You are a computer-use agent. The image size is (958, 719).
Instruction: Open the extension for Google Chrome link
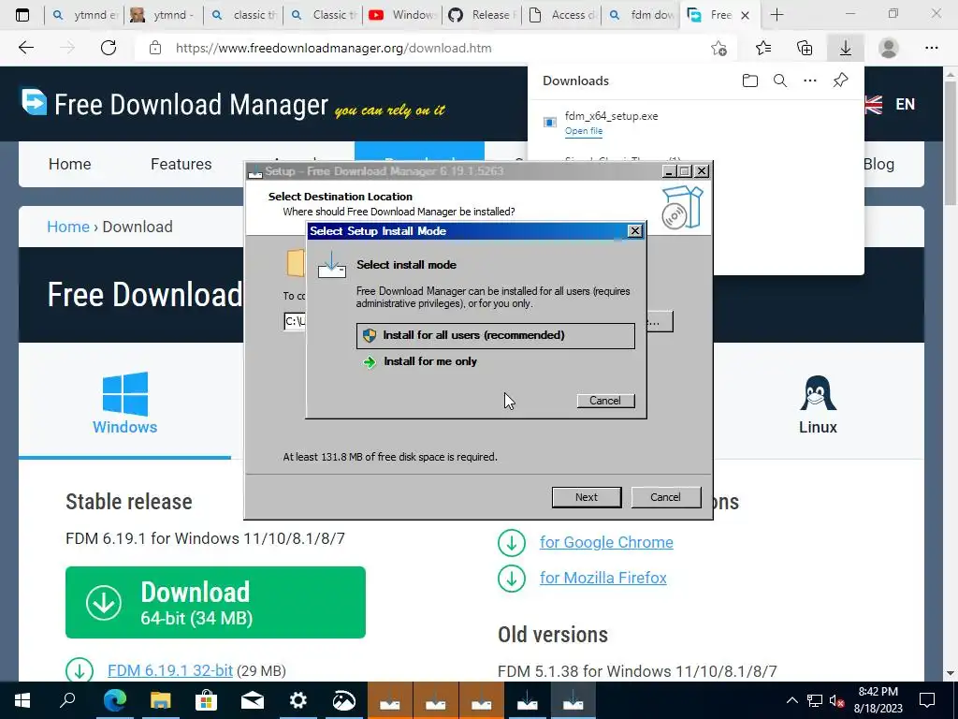pyautogui.click(x=606, y=542)
